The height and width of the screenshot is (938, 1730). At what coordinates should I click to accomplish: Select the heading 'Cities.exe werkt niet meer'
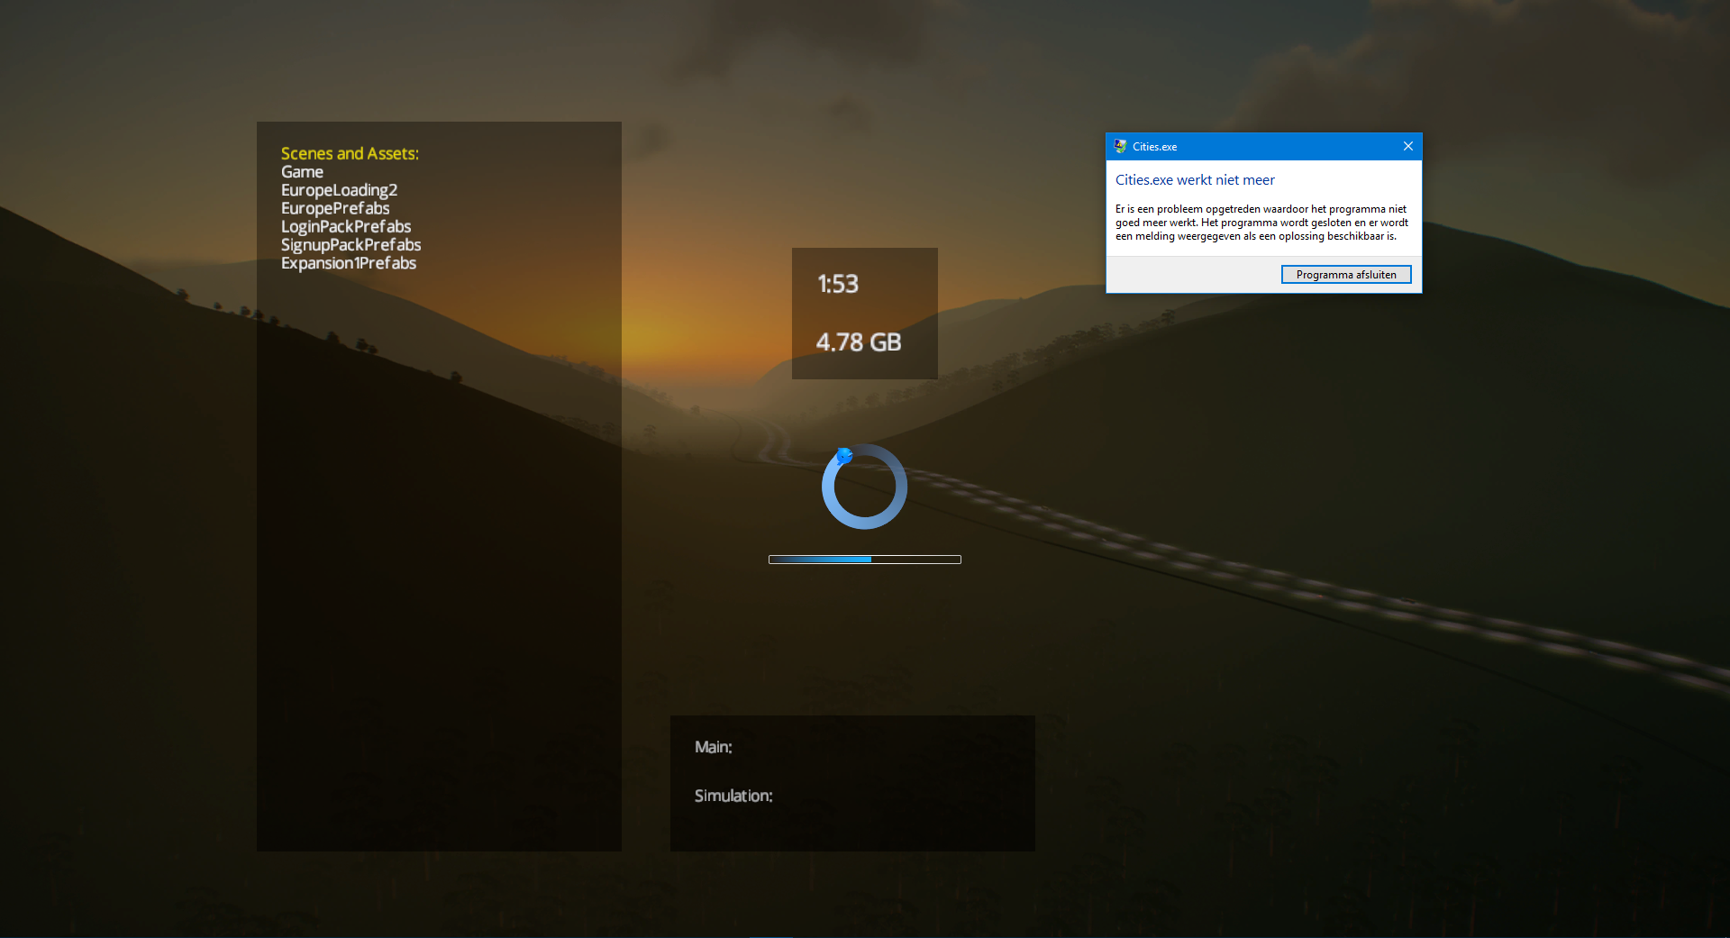(1195, 180)
